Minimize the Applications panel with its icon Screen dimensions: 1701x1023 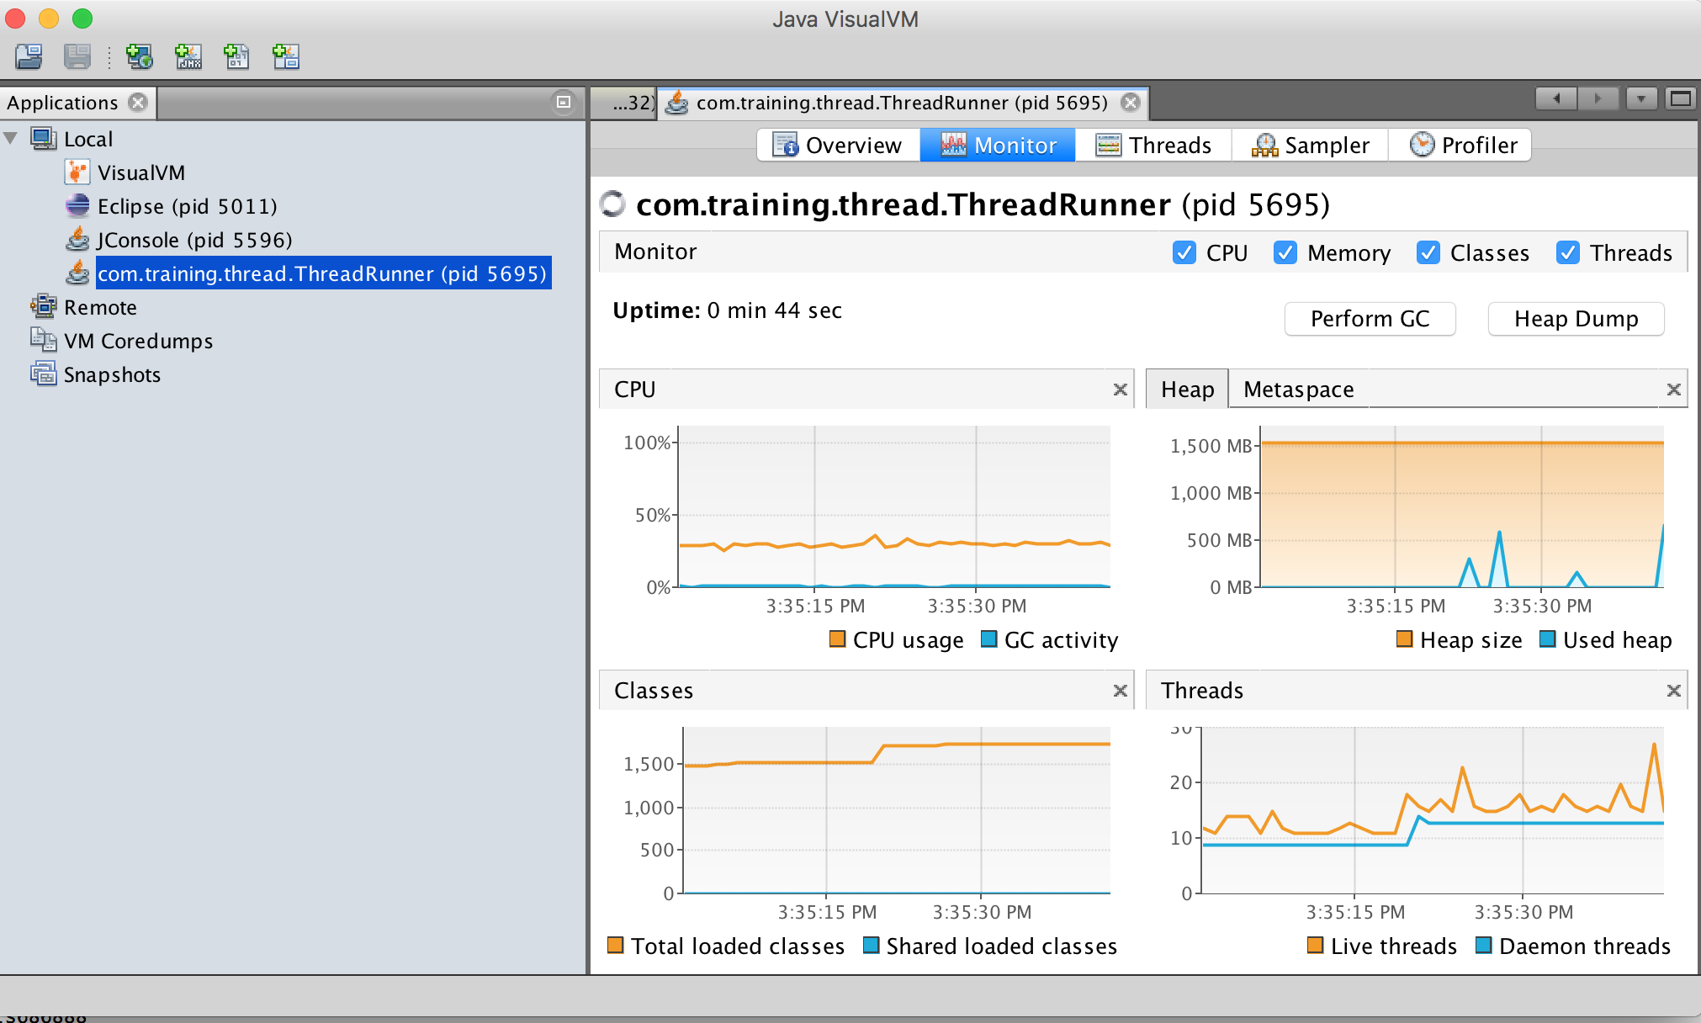(564, 102)
